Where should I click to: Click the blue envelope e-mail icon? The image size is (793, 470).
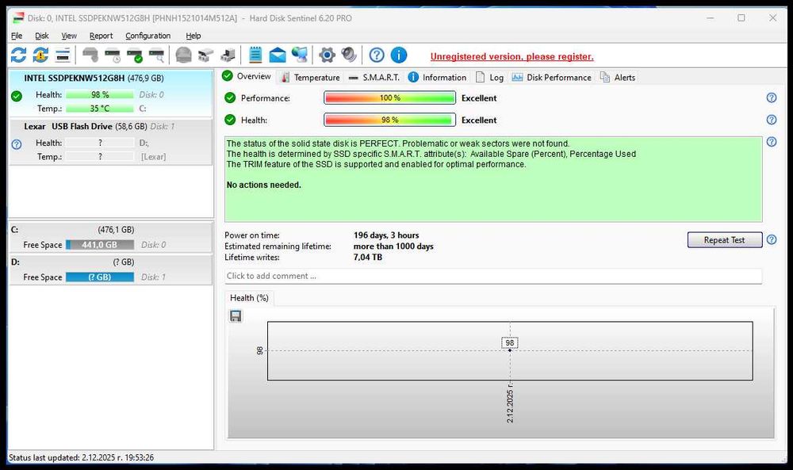[277, 55]
